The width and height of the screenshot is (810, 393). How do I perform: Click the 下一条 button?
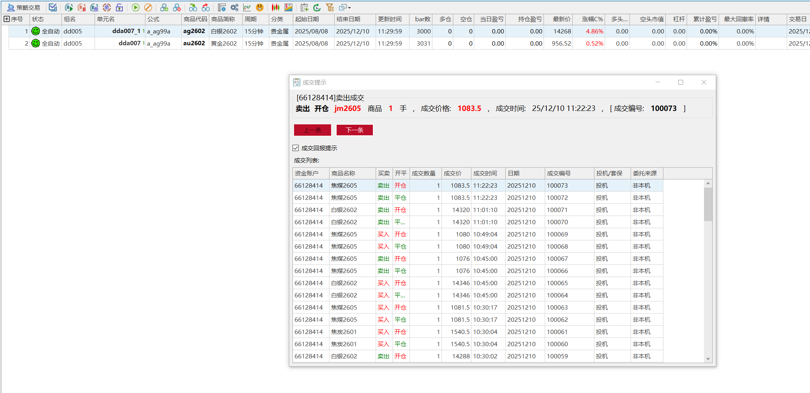354,130
